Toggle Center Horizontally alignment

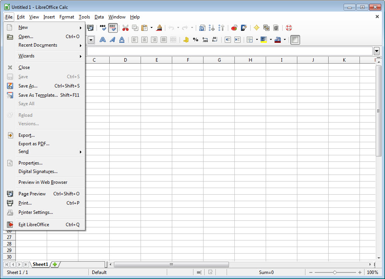pos(144,40)
